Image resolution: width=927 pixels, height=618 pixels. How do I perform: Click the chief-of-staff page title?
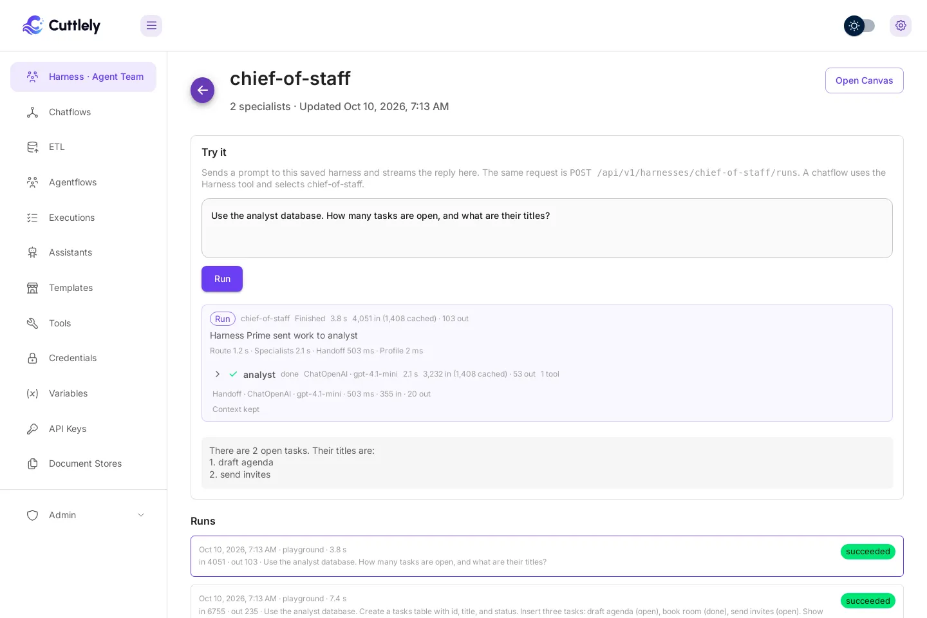[x=290, y=79]
